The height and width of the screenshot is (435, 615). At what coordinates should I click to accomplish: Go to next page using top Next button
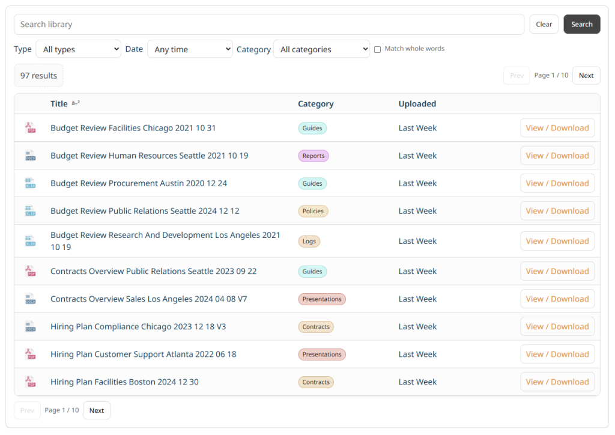click(586, 76)
